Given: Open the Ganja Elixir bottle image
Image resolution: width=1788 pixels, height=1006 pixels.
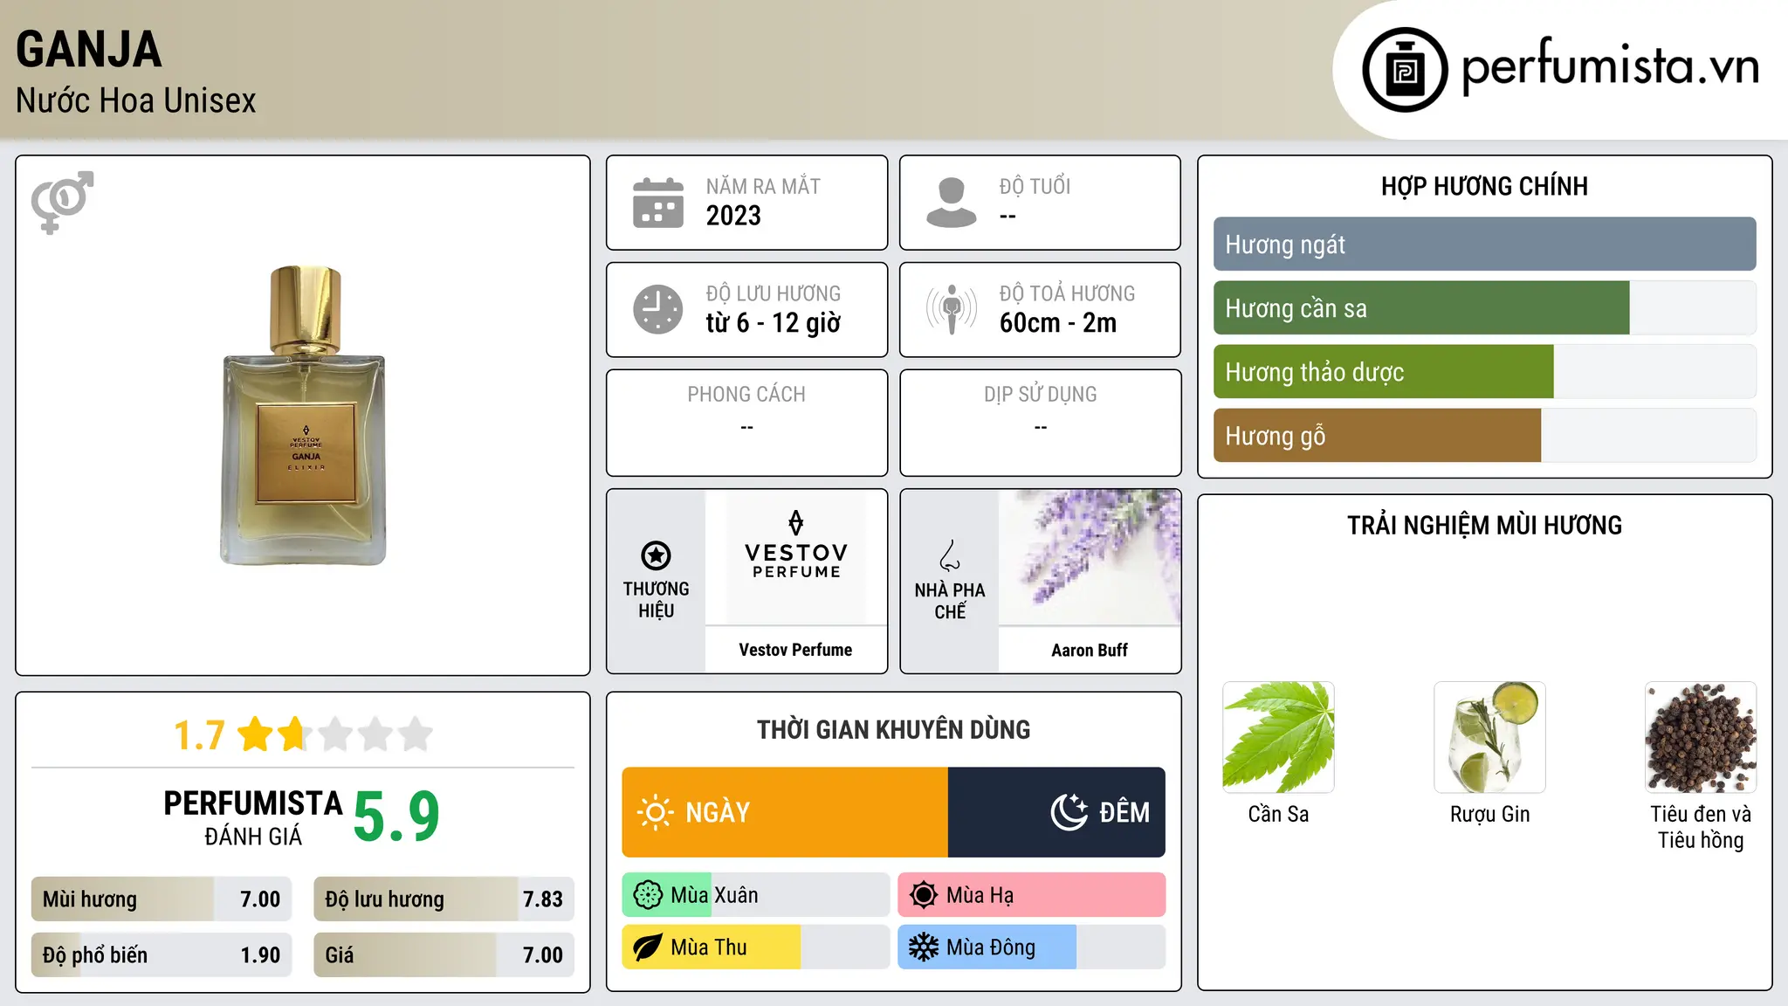Looking at the screenshot, I should 303,416.
